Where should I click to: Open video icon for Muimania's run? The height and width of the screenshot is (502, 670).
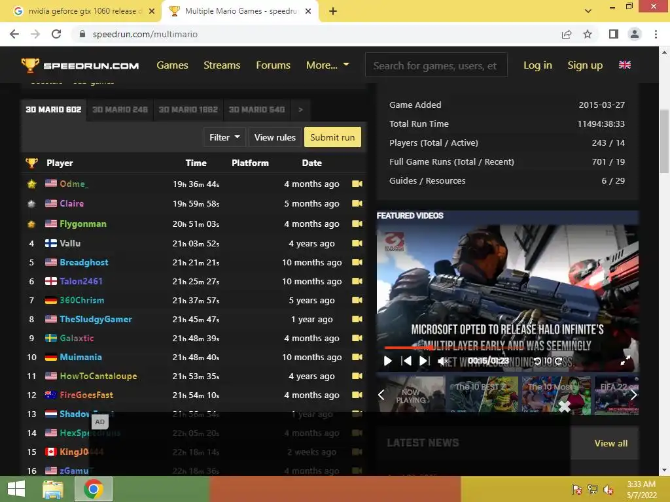click(357, 357)
